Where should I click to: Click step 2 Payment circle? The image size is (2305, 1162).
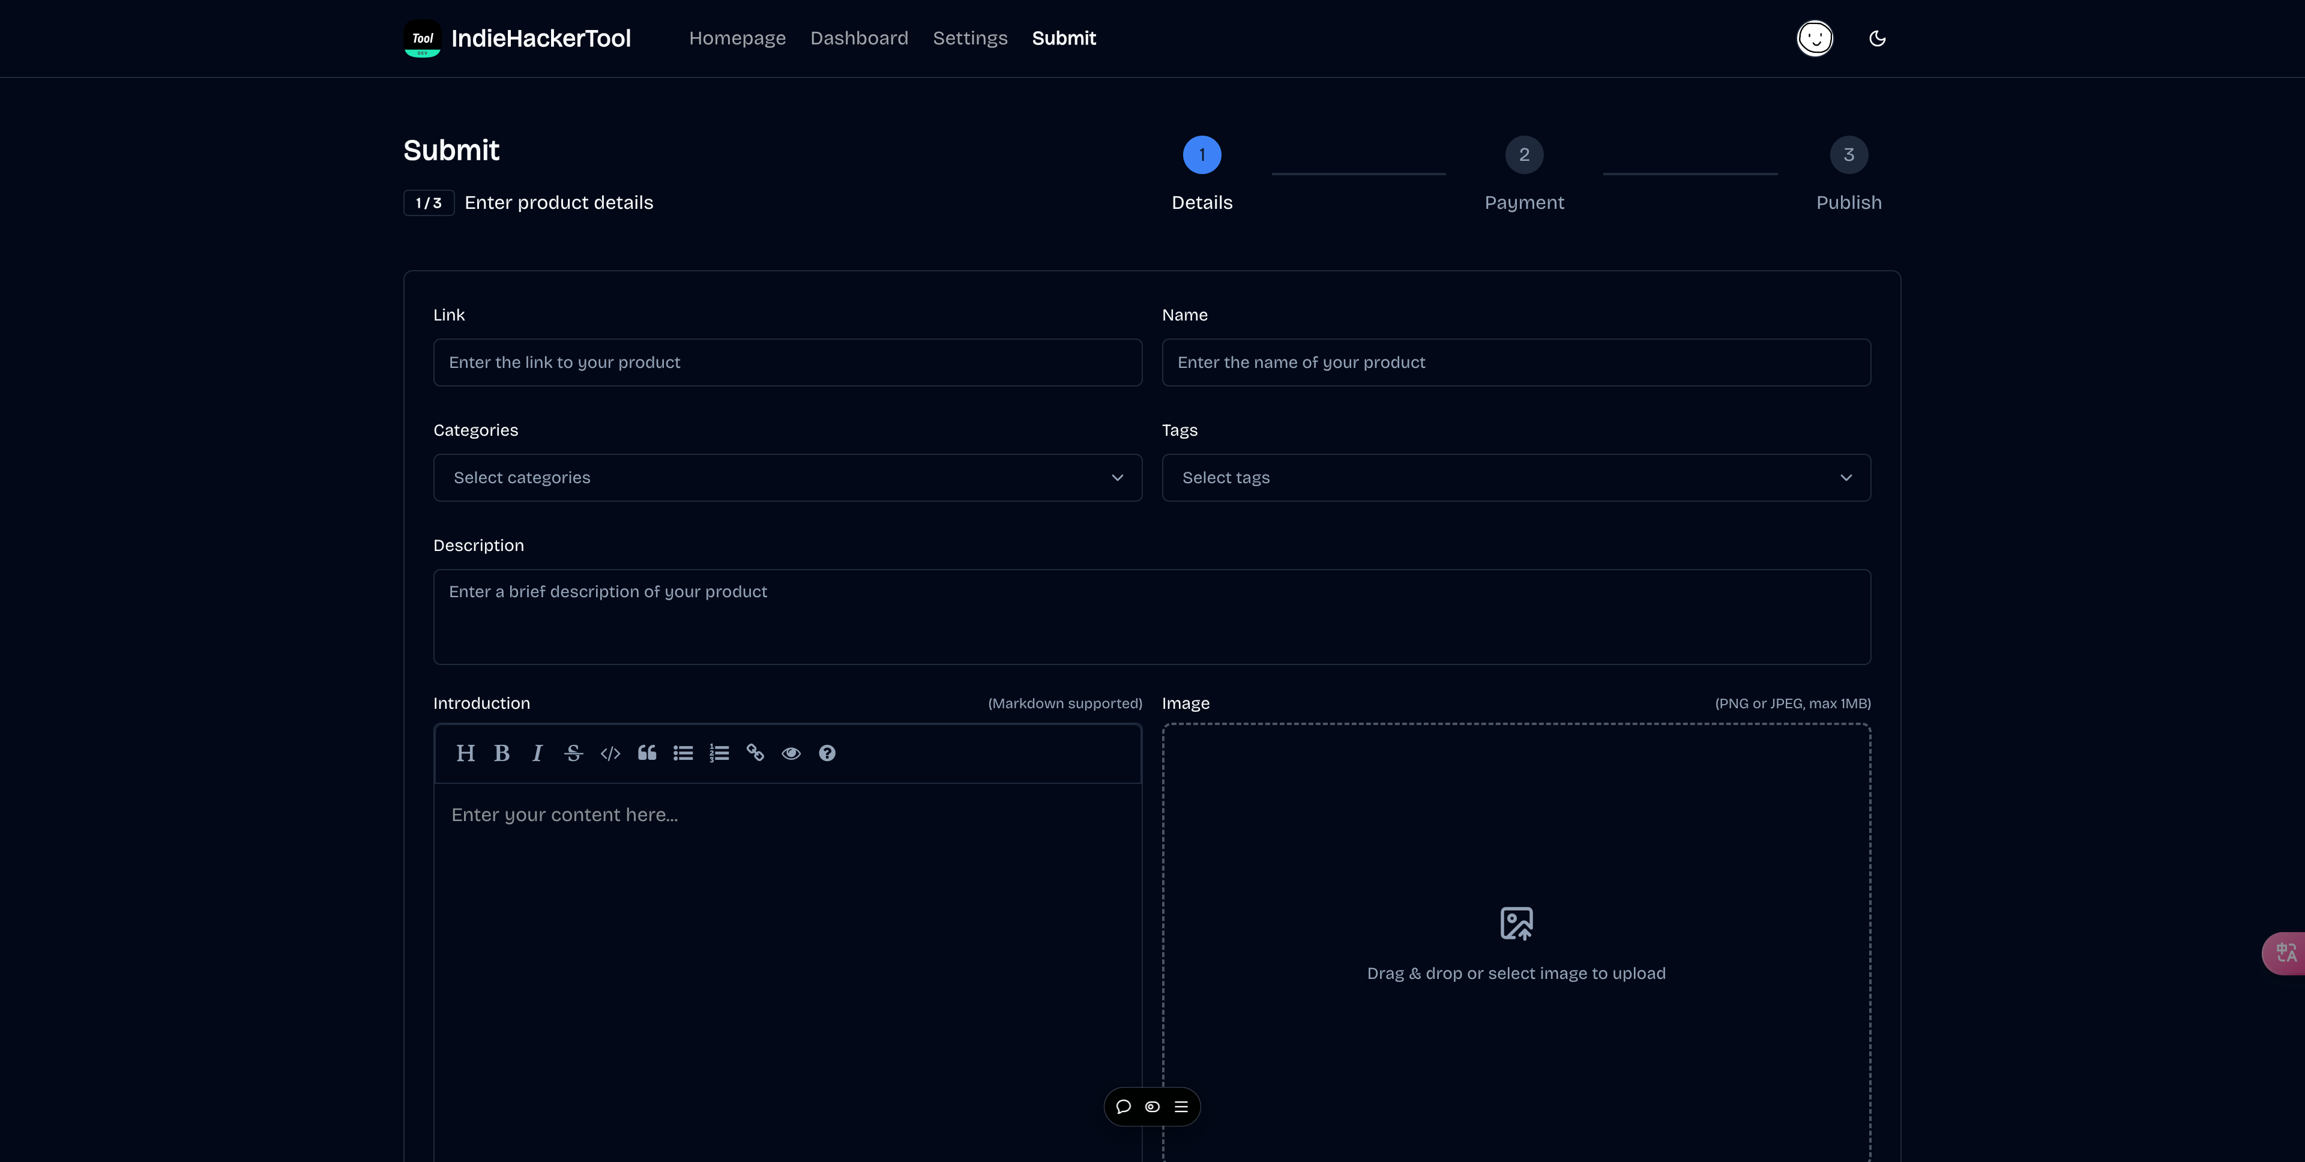click(x=1524, y=155)
